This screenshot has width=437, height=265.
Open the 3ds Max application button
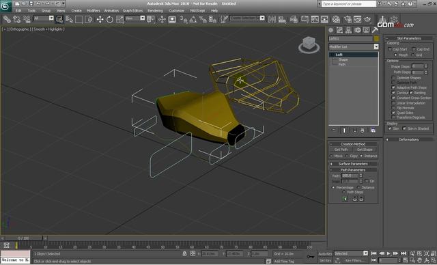(5, 5)
